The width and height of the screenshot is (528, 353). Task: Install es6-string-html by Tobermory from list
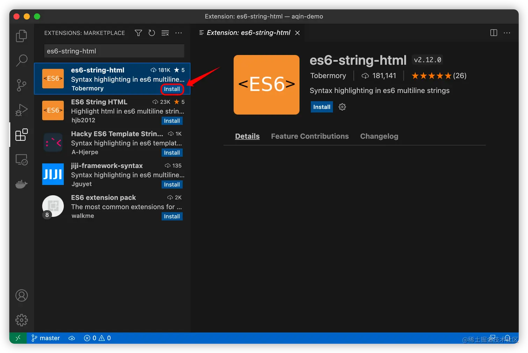click(x=172, y=89)
